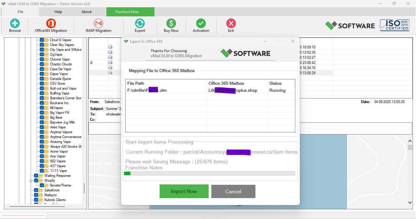Viewport: 416px width, 219px height.
Task: Uncheck the Clear Sky Vapes checkbox
Action: (x=42, y=45)
